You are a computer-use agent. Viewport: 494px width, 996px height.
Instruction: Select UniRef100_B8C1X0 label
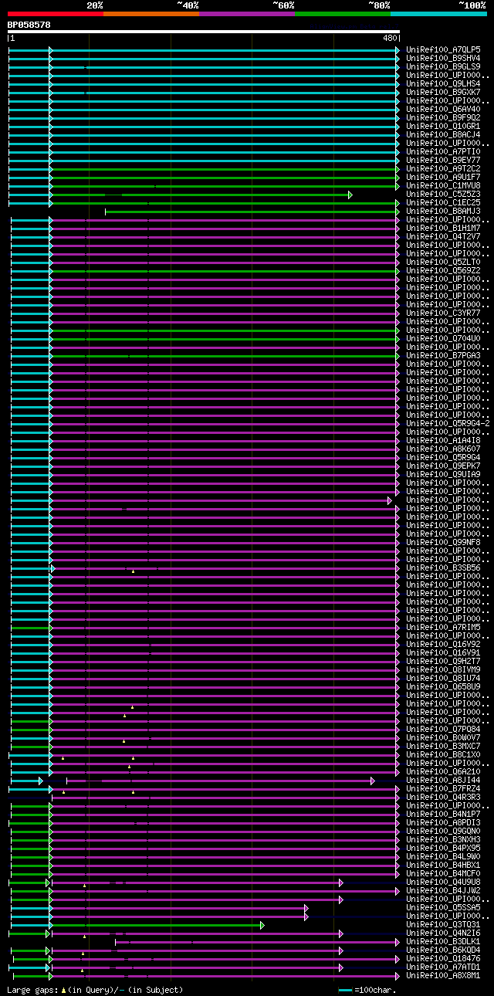(443, 754)
